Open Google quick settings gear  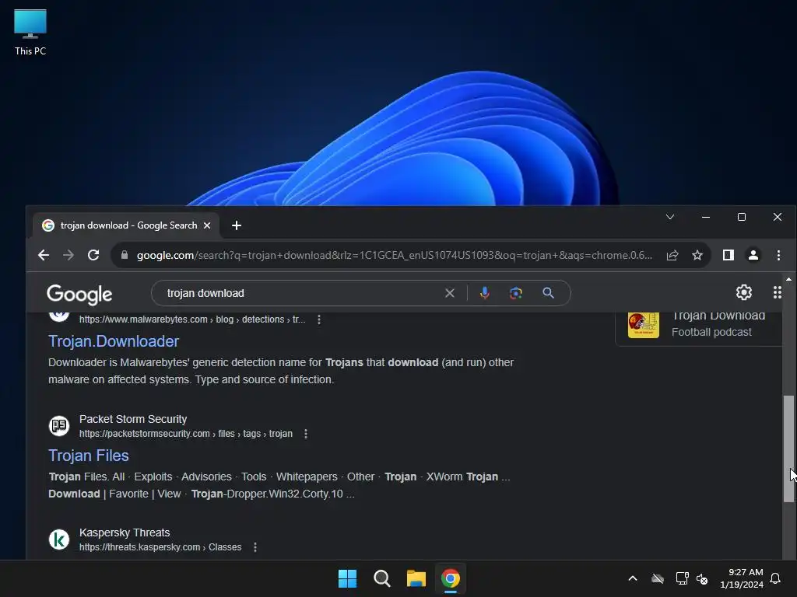(743, 292)
